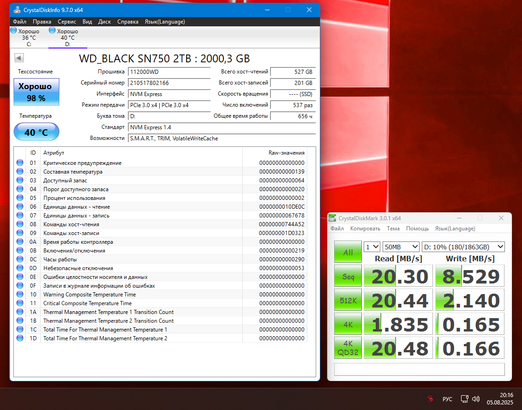Select row Единицы данных - чтение
522x410 pixels.
point(161,206)
